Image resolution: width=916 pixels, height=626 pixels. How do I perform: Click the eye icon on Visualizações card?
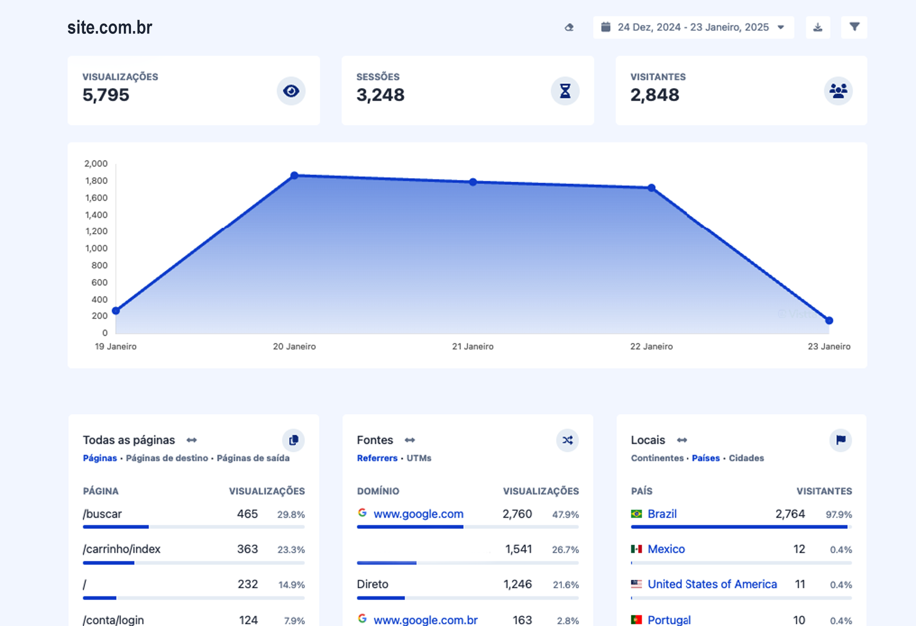coord(291,91)
